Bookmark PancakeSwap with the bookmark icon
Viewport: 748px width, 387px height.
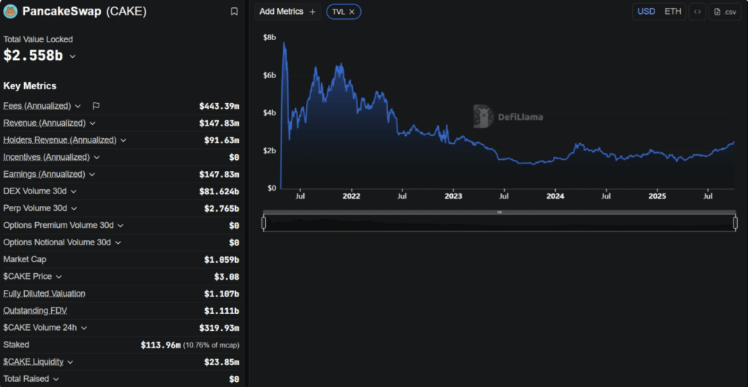click(x=234, y=12)
